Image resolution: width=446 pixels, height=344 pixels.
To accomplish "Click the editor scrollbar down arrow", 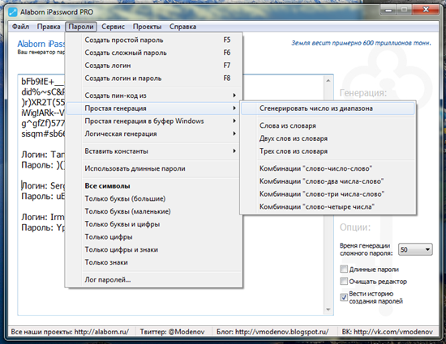I will pyautogui.click(x=328, y=309).
